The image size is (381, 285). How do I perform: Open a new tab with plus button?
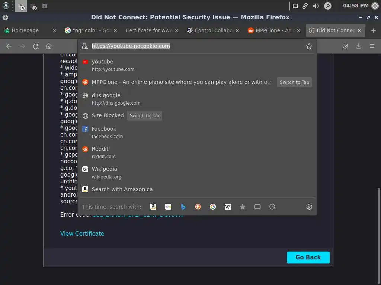point(374,30)
